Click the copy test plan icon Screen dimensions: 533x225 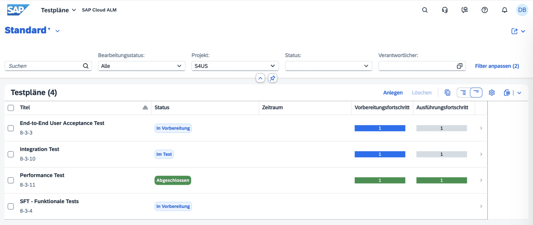pos(447,93)
